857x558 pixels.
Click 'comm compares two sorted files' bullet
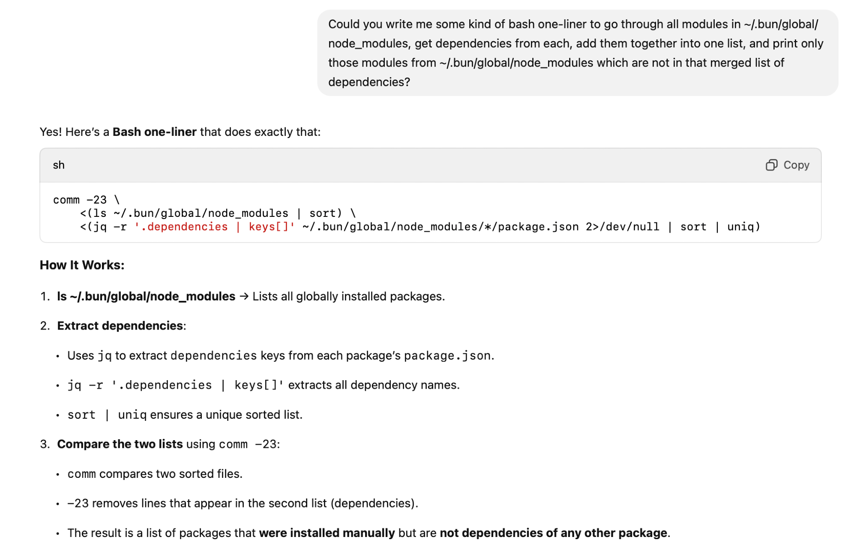coord(155,474)
